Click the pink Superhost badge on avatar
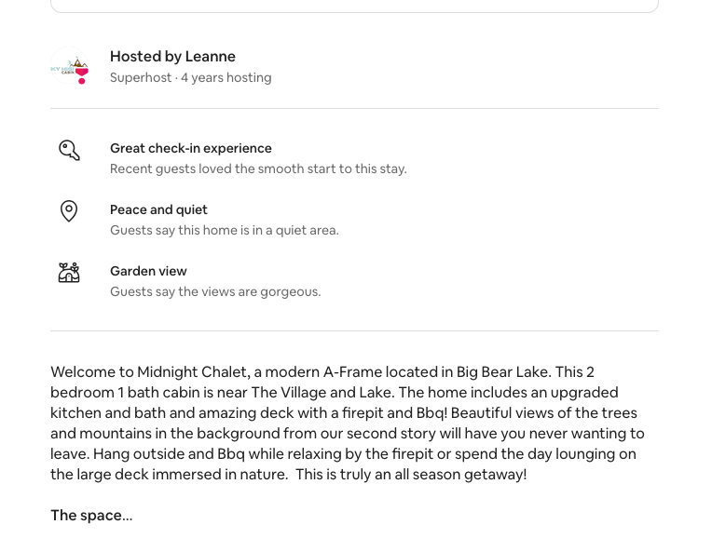Screen dimensions: 712x538 82,76
